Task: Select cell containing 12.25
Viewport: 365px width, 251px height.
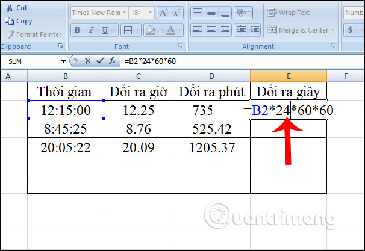Action: pyautogui.click(x=139, y=110)
